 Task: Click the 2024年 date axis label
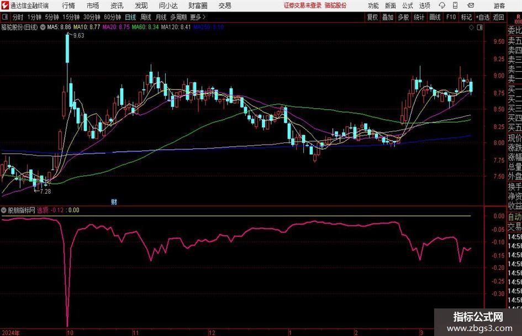[x=10, y=333]
